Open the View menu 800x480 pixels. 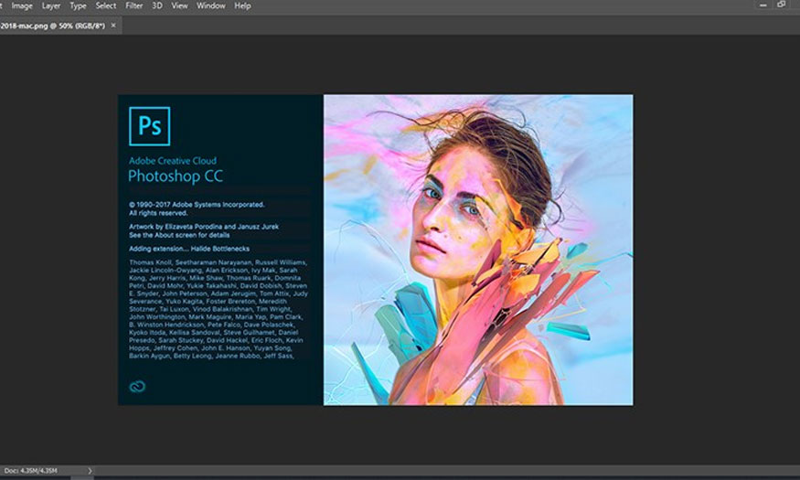[x=179, y=6]
